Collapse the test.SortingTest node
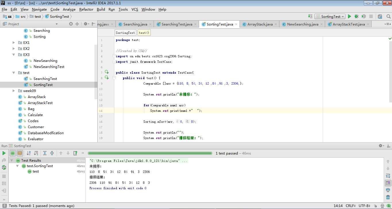 coord(18,166)
